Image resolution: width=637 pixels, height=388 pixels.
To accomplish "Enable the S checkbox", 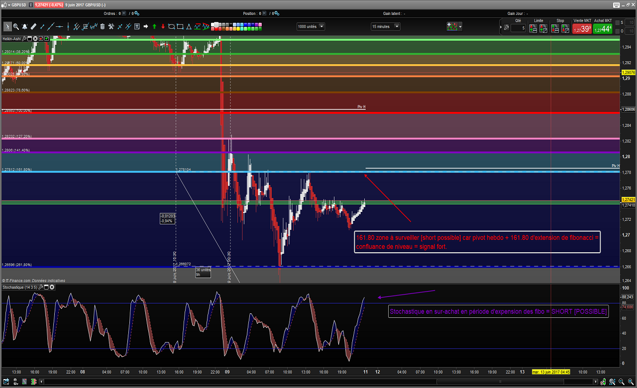I will [617, 22].
